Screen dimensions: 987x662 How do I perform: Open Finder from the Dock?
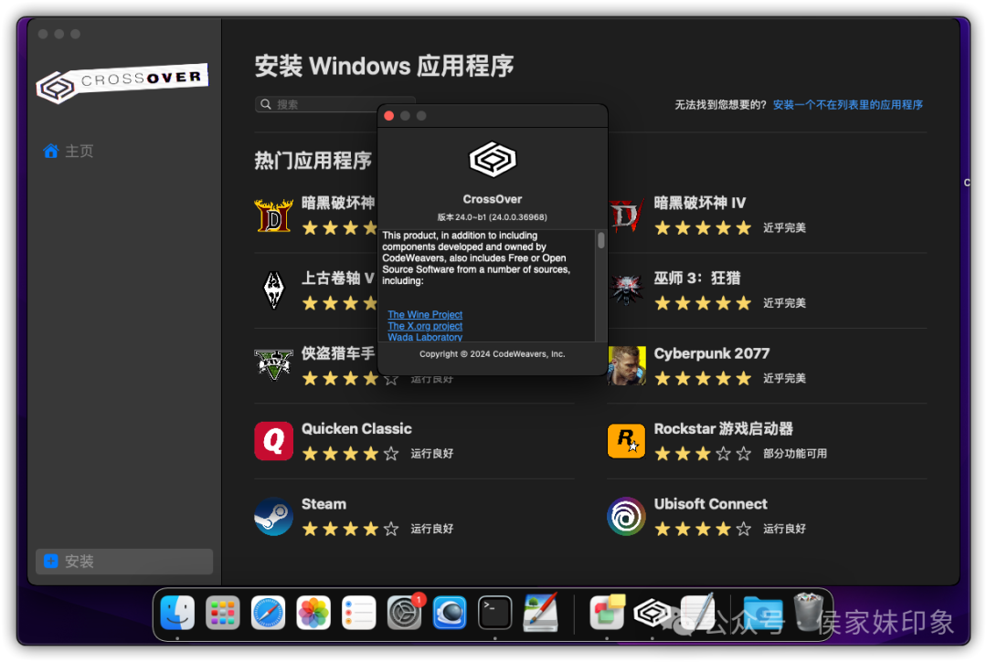177,613
